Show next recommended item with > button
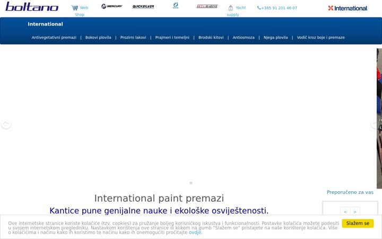Image resolution: width=382 pixels, height=239 pixels. click(x=355, y=212)
